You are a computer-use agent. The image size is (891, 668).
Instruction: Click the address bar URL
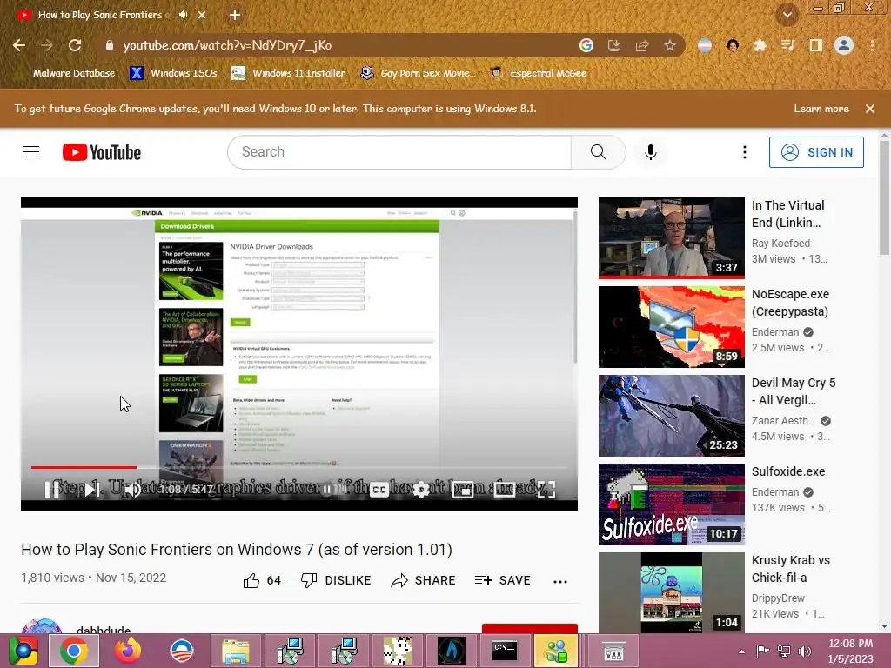pos(227,45)
